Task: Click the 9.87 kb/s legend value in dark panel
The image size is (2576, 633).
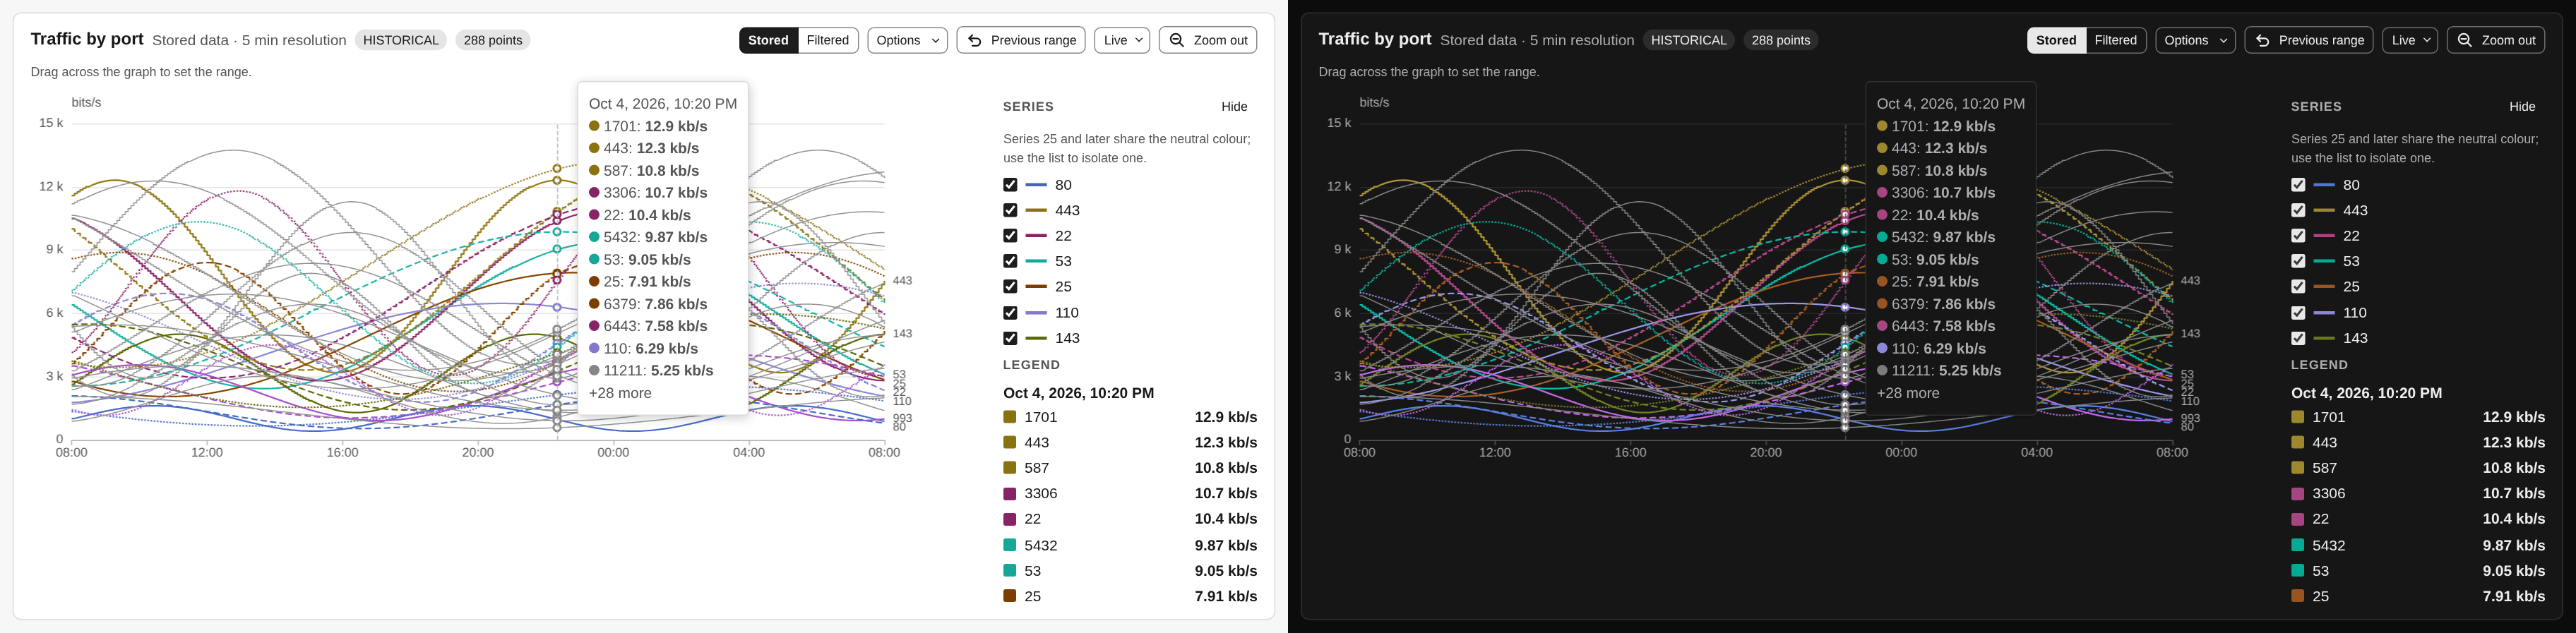Action: click(2514, 545)
